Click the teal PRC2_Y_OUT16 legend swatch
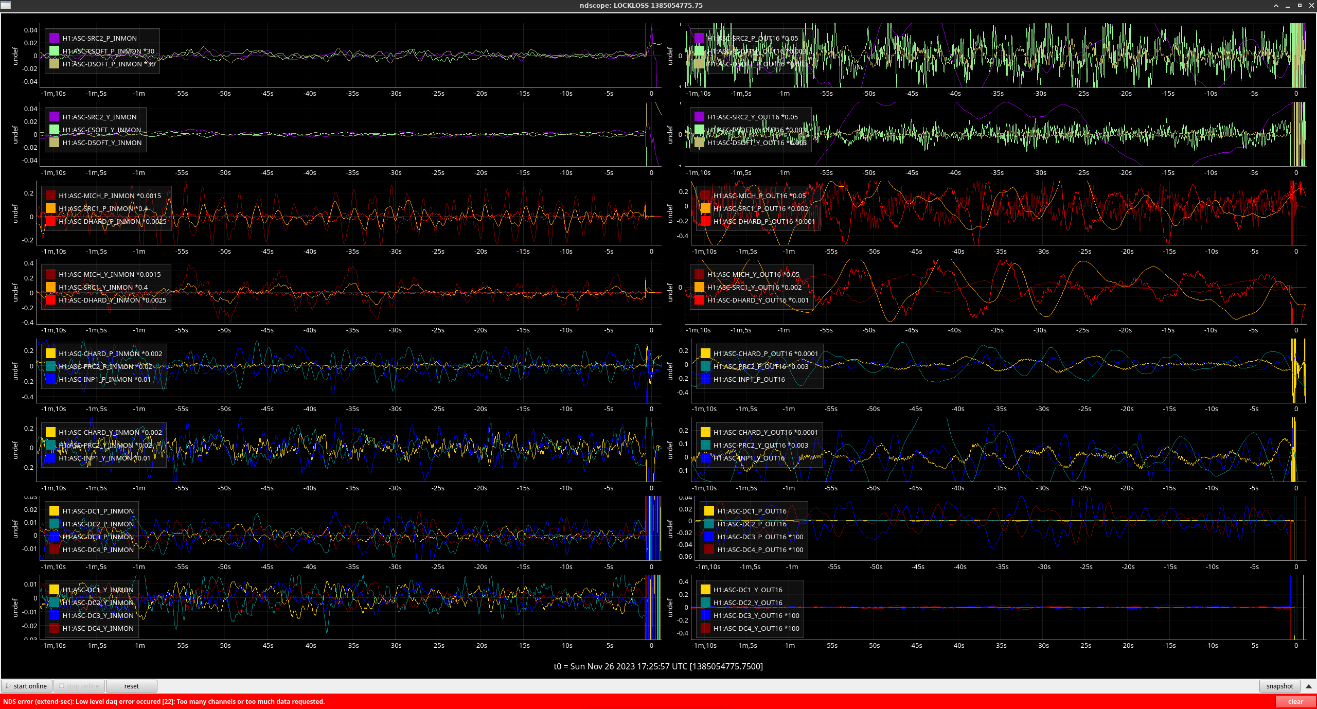This screenshot has height=709, width=1317. (705, 445)
